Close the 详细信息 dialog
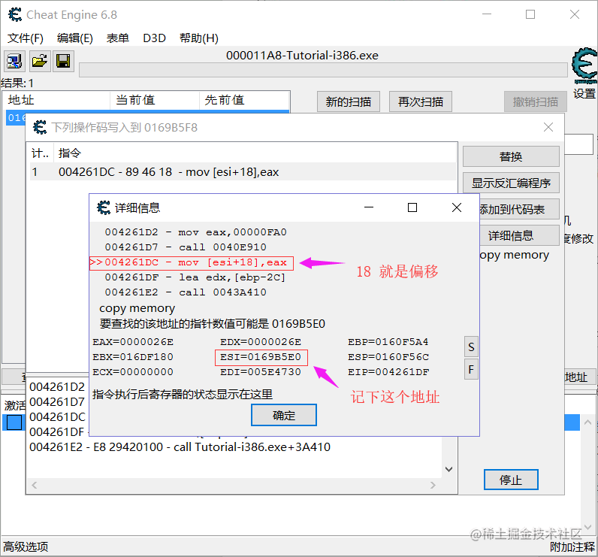 [x=457, y=207]
